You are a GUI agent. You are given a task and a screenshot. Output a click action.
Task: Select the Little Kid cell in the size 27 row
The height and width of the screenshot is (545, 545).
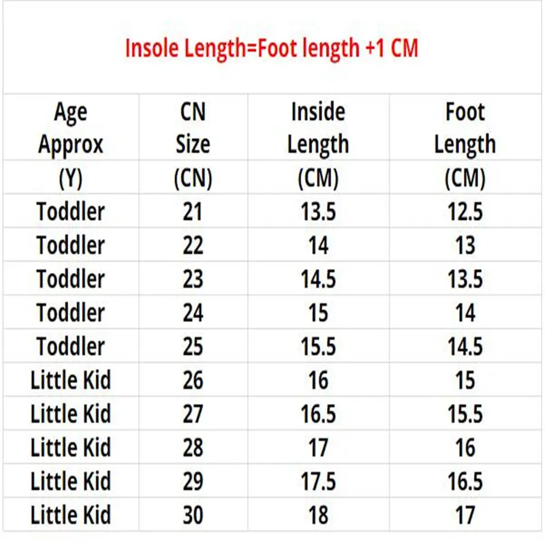pos(71,414)
